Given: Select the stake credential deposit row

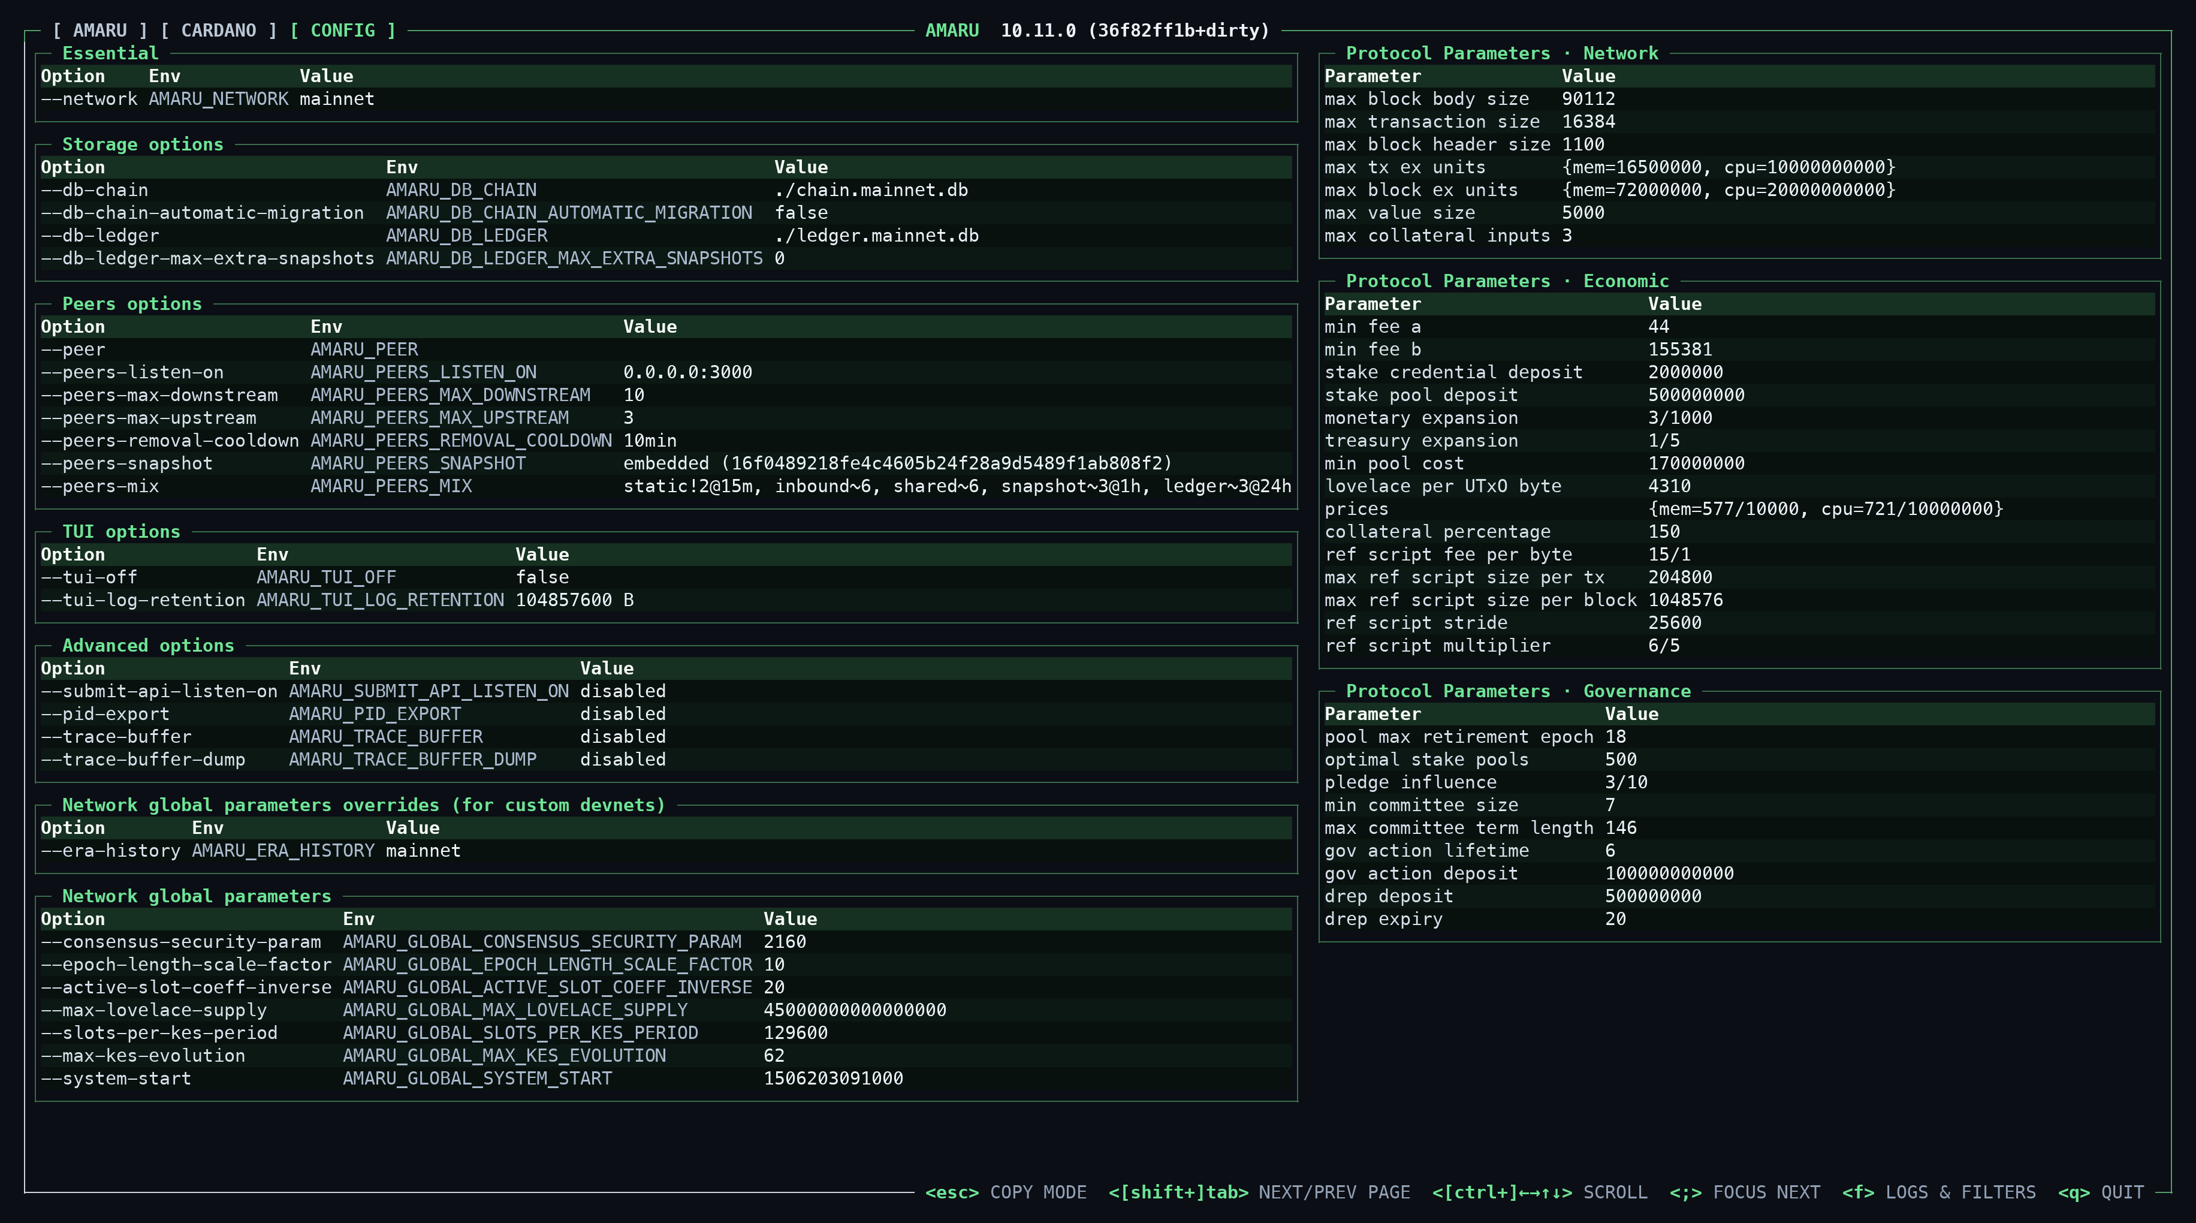Looking at the screenshot, I should (1739, 372).
